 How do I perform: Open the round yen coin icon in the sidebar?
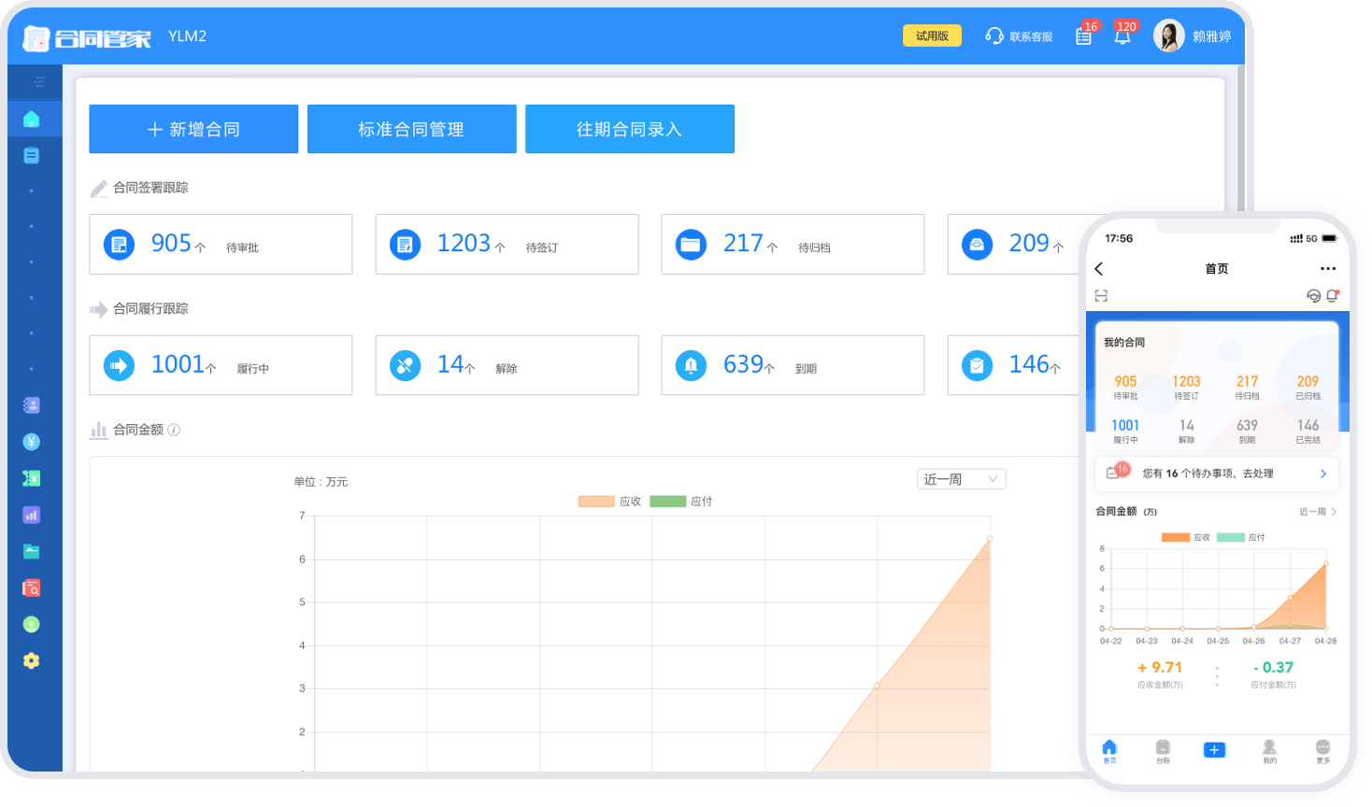point(32,442)
